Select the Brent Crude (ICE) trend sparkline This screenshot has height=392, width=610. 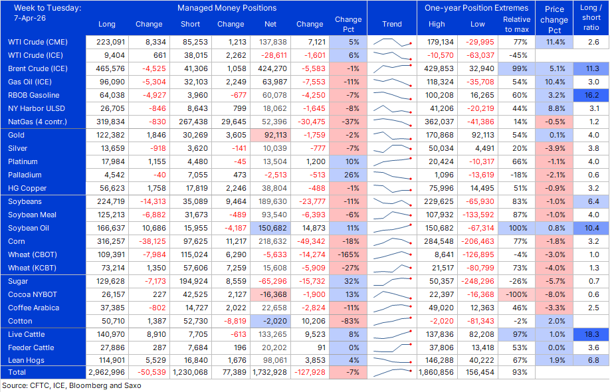pos(391,68)
